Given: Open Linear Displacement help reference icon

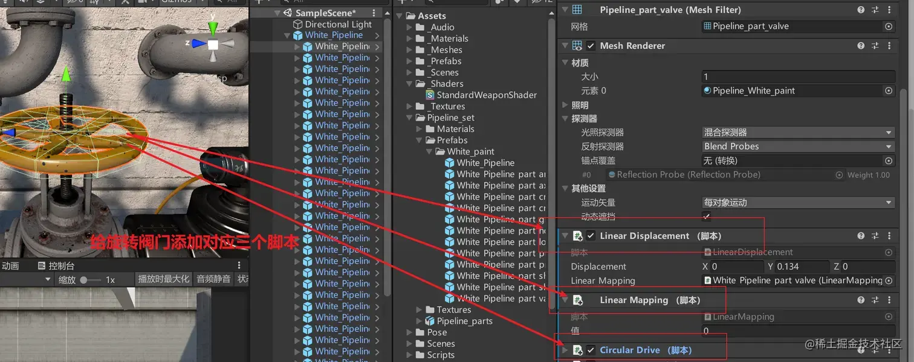Looking at the screenshot, I should 861,236.
